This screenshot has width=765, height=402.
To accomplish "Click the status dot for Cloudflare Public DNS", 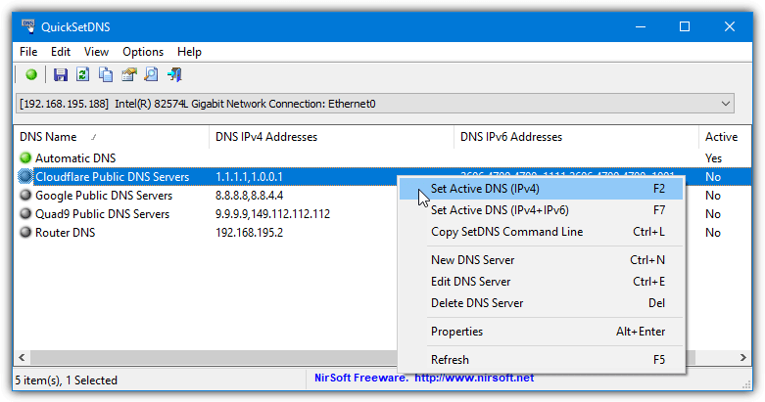I will 25,176.
